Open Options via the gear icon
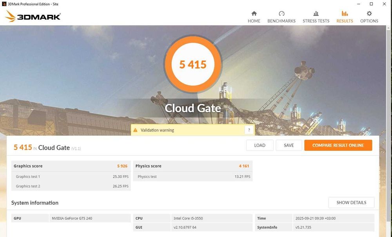This screenshot has width=392, height=237. (x=369, y=14)
